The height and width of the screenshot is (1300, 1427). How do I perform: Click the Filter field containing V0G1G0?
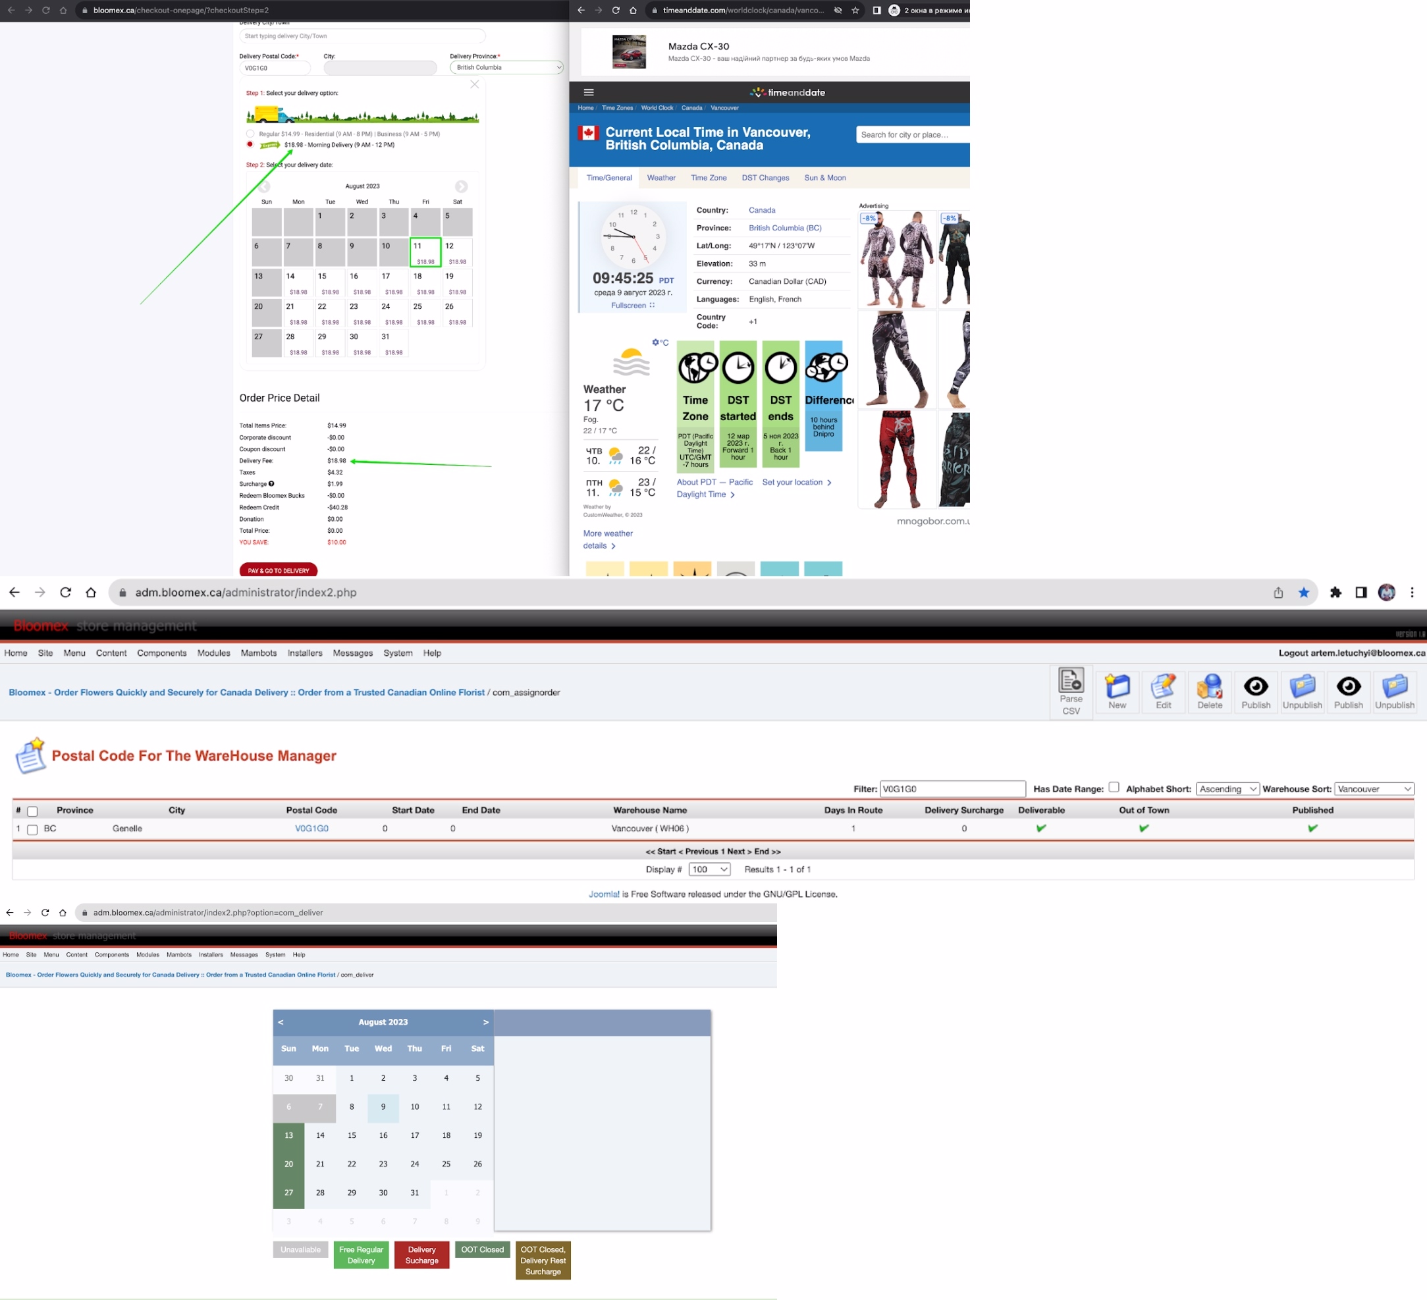click(x=952, y=789)
